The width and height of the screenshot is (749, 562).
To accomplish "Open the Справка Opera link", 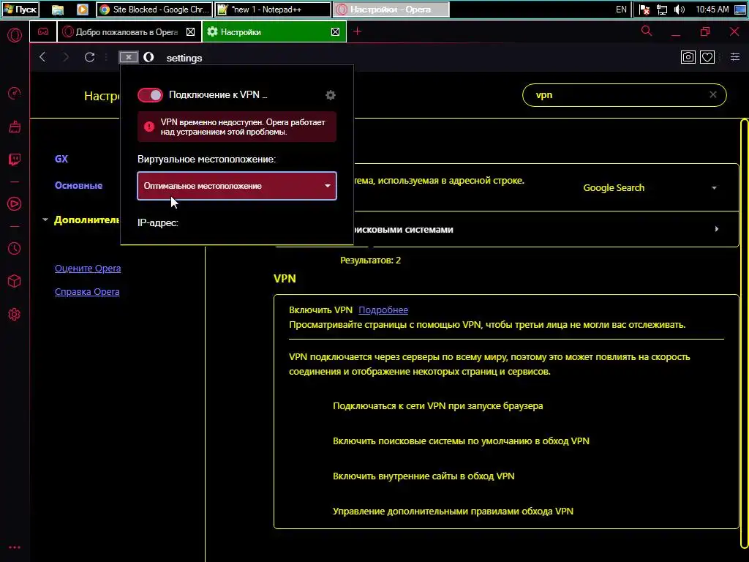I will click(87, 292).
